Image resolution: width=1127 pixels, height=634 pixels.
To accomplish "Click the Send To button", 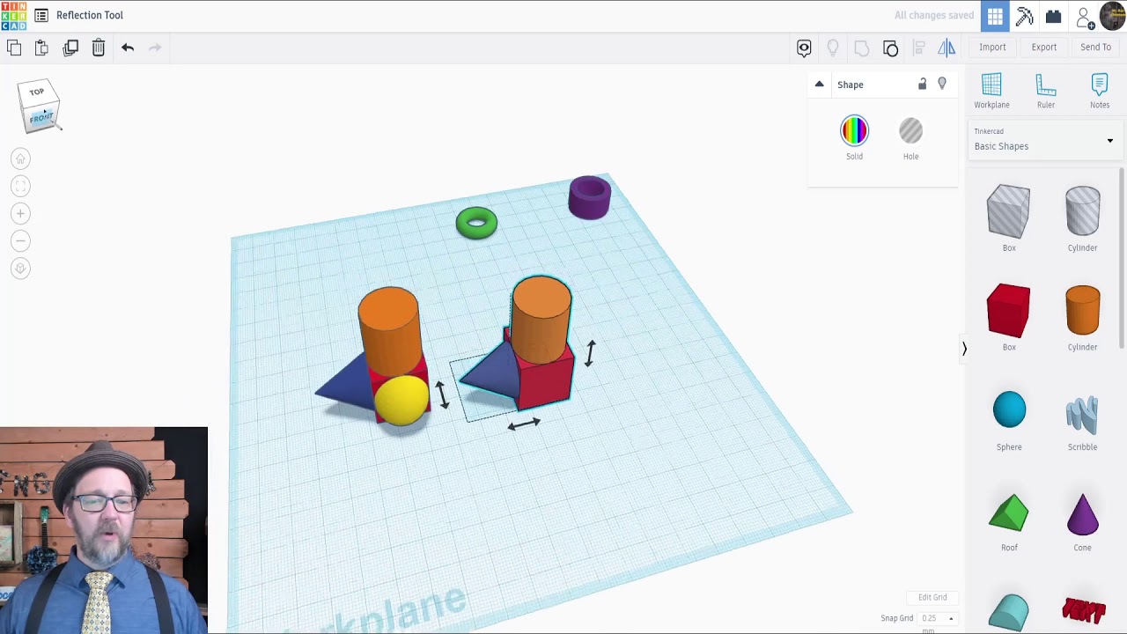I will 1096,48.
